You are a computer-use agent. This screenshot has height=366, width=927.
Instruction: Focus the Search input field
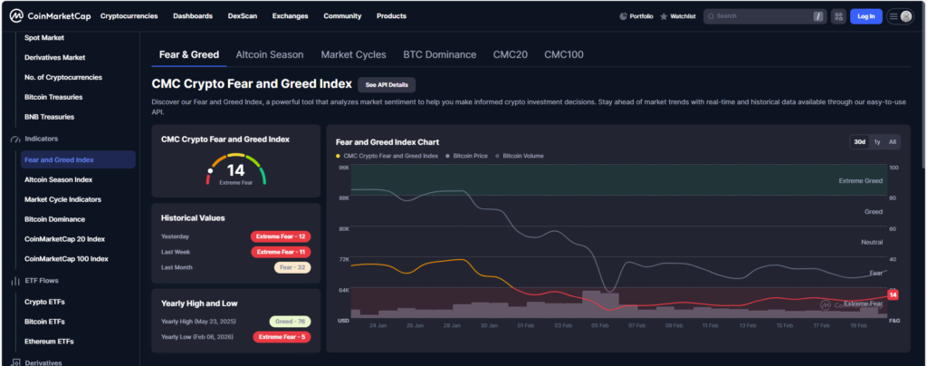point(760,16)
